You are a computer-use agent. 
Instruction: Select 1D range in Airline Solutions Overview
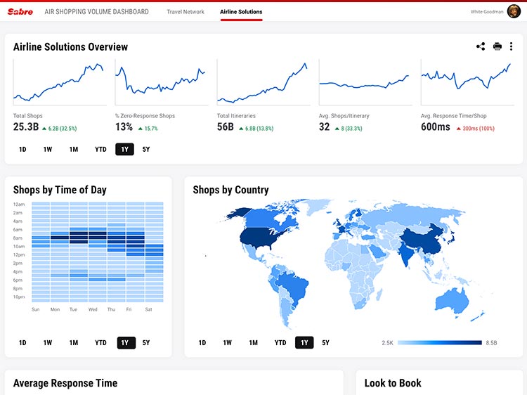click(22, 149)
